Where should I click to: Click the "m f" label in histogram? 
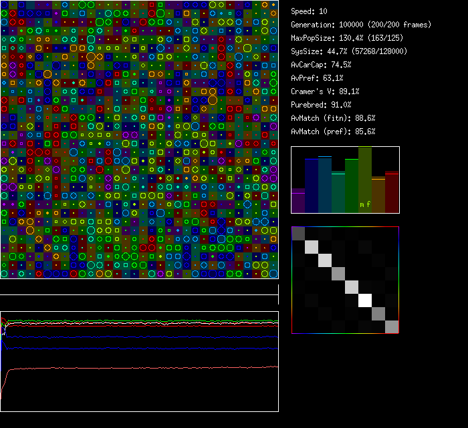point(365,204)
